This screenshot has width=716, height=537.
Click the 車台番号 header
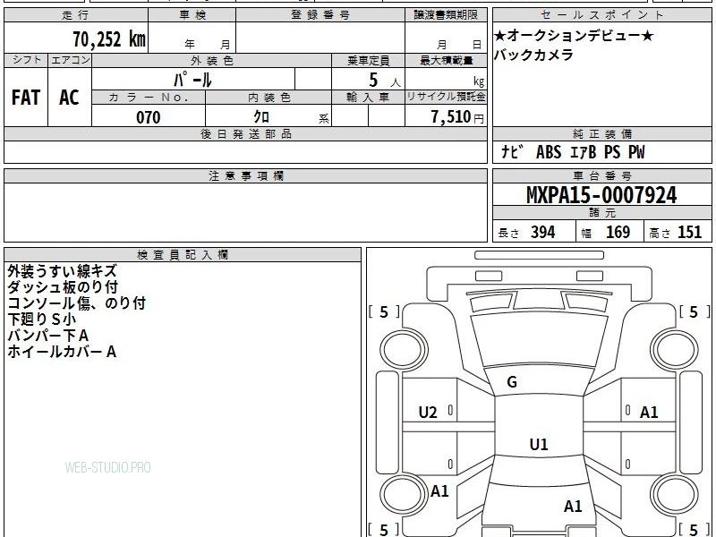pyautogui.click(x=601, y=176)
